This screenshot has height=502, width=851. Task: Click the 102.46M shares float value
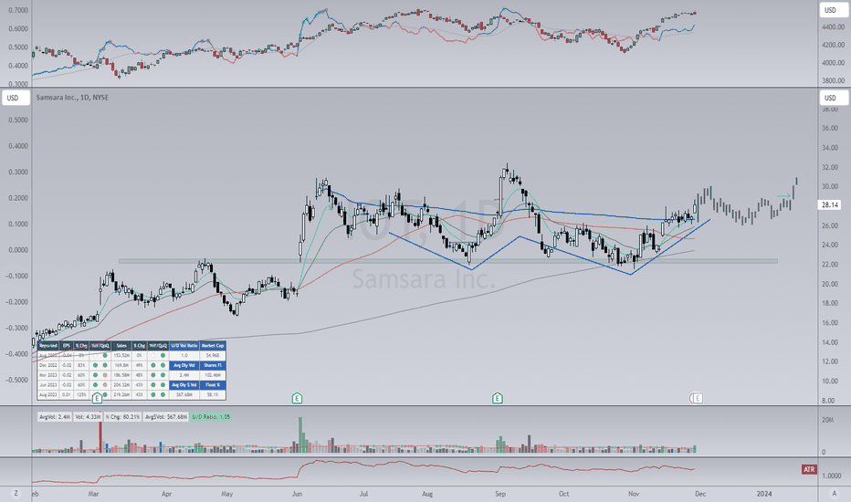pos(212,375)
